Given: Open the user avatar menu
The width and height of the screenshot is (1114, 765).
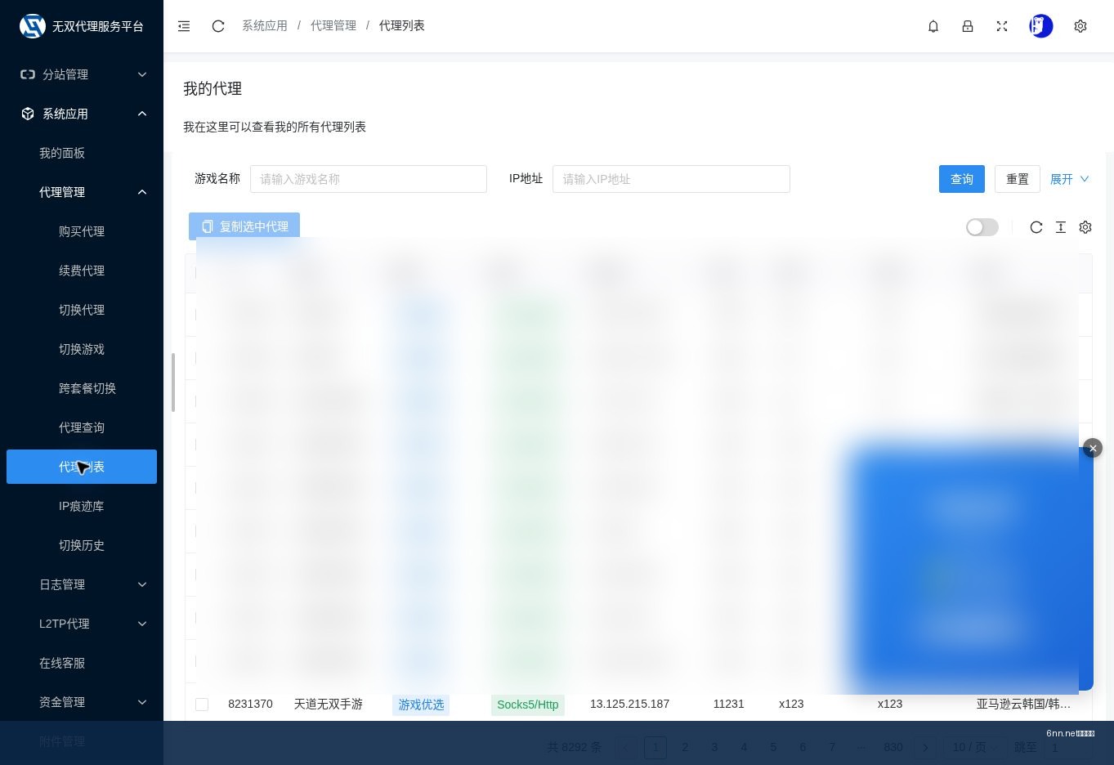Looking at the screenshot, I should 1040,26.
